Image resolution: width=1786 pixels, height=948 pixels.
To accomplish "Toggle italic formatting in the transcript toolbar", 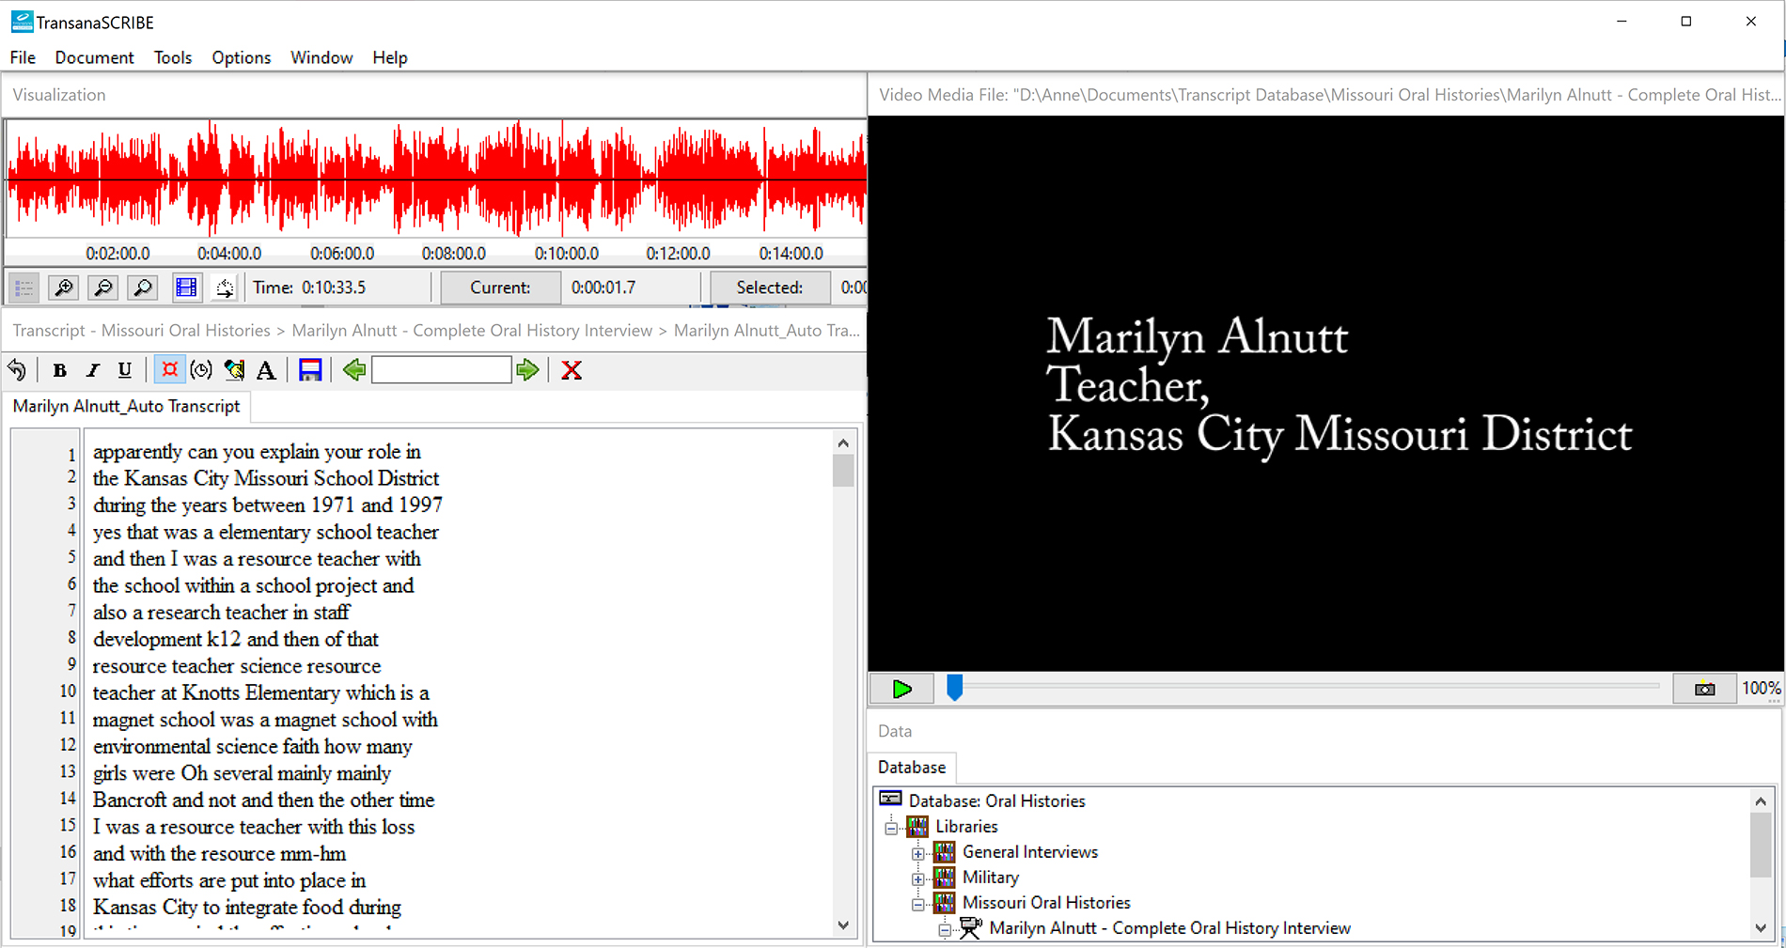I will click(92, 370).
